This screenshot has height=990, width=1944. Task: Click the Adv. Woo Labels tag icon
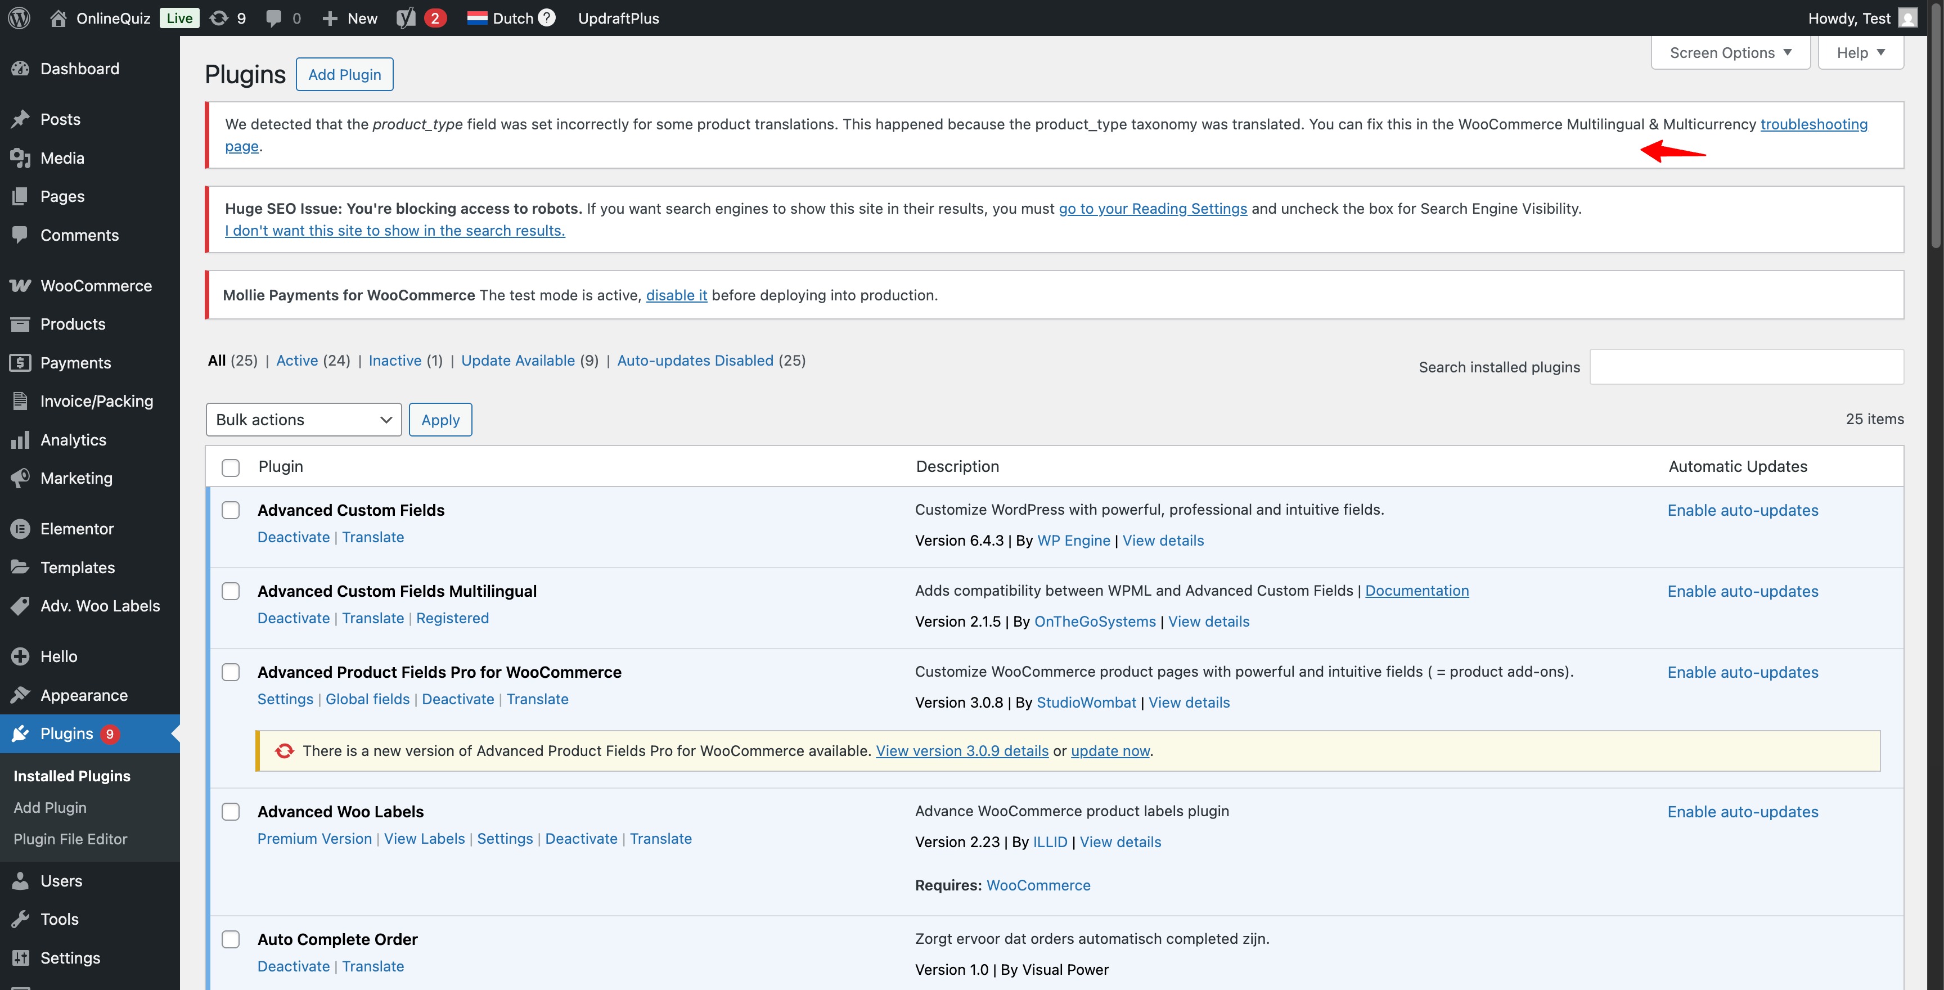click(20, 605)
